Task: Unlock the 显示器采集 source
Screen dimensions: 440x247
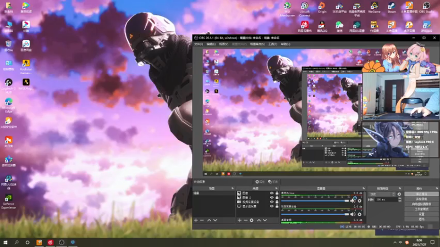Action: click(x=277, y=206)
